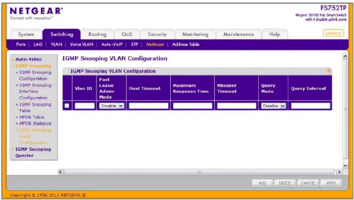This screenshot has height=200, width=354.
Task: Click the horizontal scrollbar right arrow
Action: pyautogui.click(x=339, y=172)
